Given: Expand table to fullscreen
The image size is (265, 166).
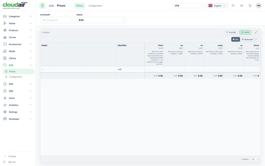Looking at the screenshot, I should pos(256,32).
